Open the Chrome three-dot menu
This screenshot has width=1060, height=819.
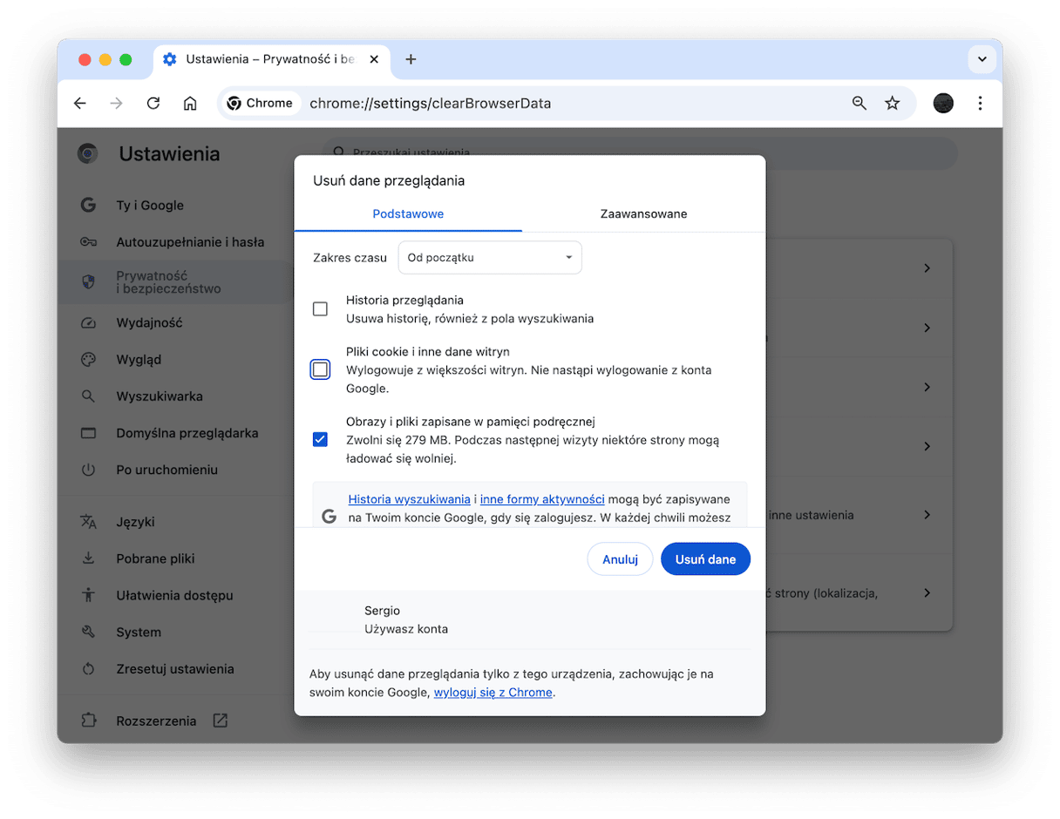point(980,103)
